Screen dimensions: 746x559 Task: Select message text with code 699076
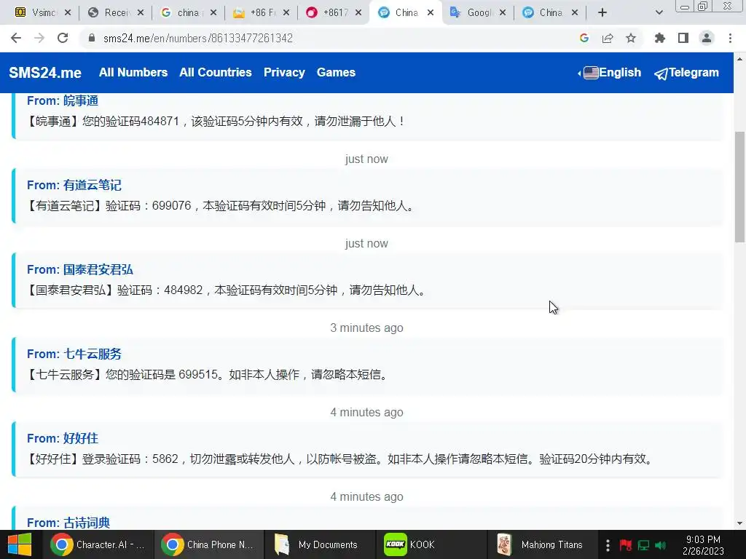point(221,206)
